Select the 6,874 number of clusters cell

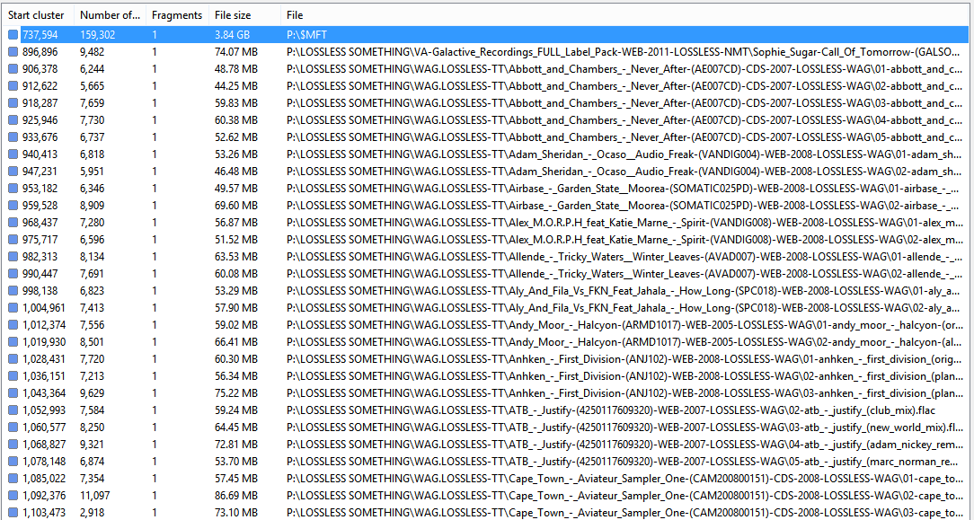92,461
